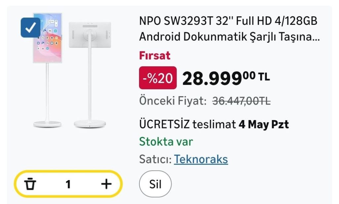Screen dimensions: 339x204
Task: Click the red Fırsat deal label
Action: [155, 55]
